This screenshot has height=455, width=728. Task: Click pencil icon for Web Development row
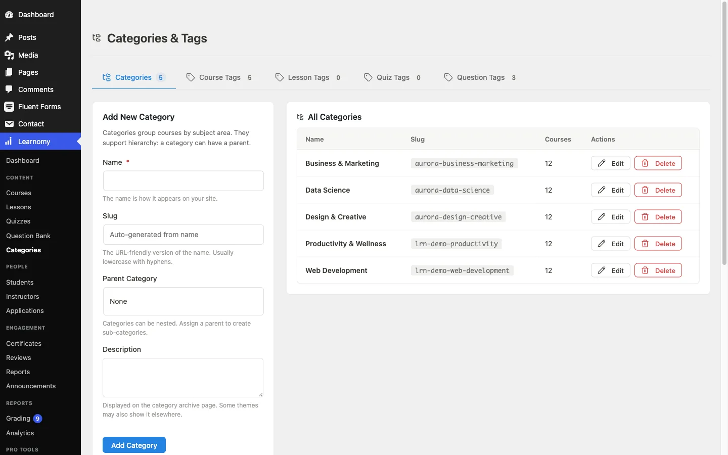tap(602, 270)
